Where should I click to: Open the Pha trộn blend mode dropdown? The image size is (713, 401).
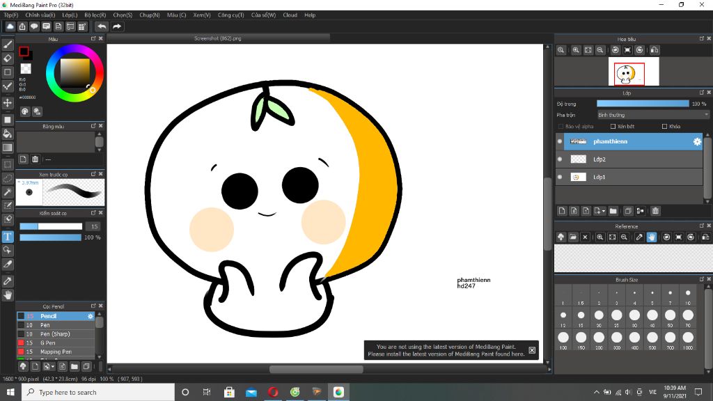(x=653, y=115)
